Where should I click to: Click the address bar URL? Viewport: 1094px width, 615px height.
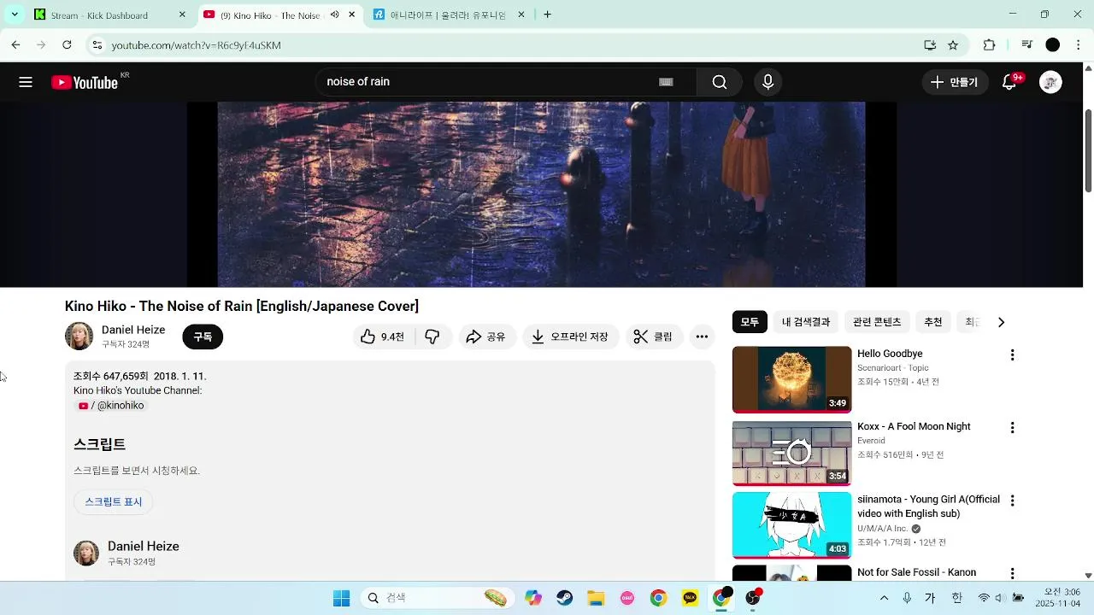tap(196, 45)
